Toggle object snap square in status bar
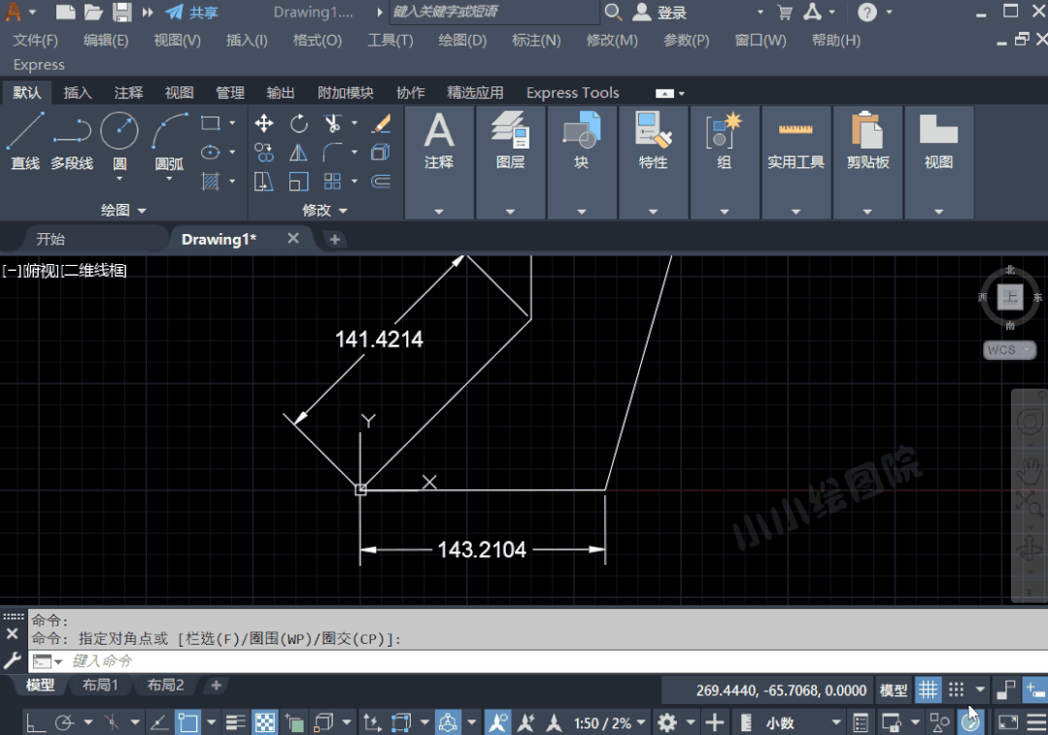 click(x=187, y=722)
